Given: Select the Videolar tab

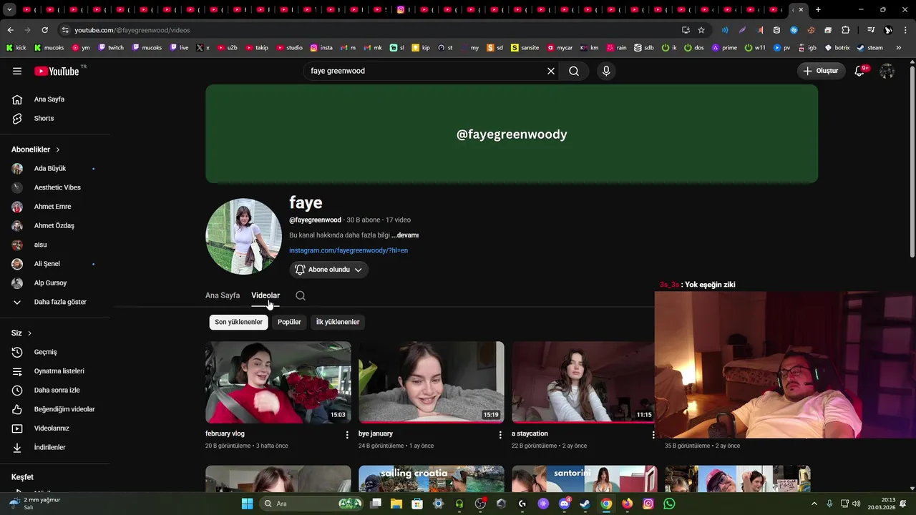Looking at the screenshot, I should 265,295.
